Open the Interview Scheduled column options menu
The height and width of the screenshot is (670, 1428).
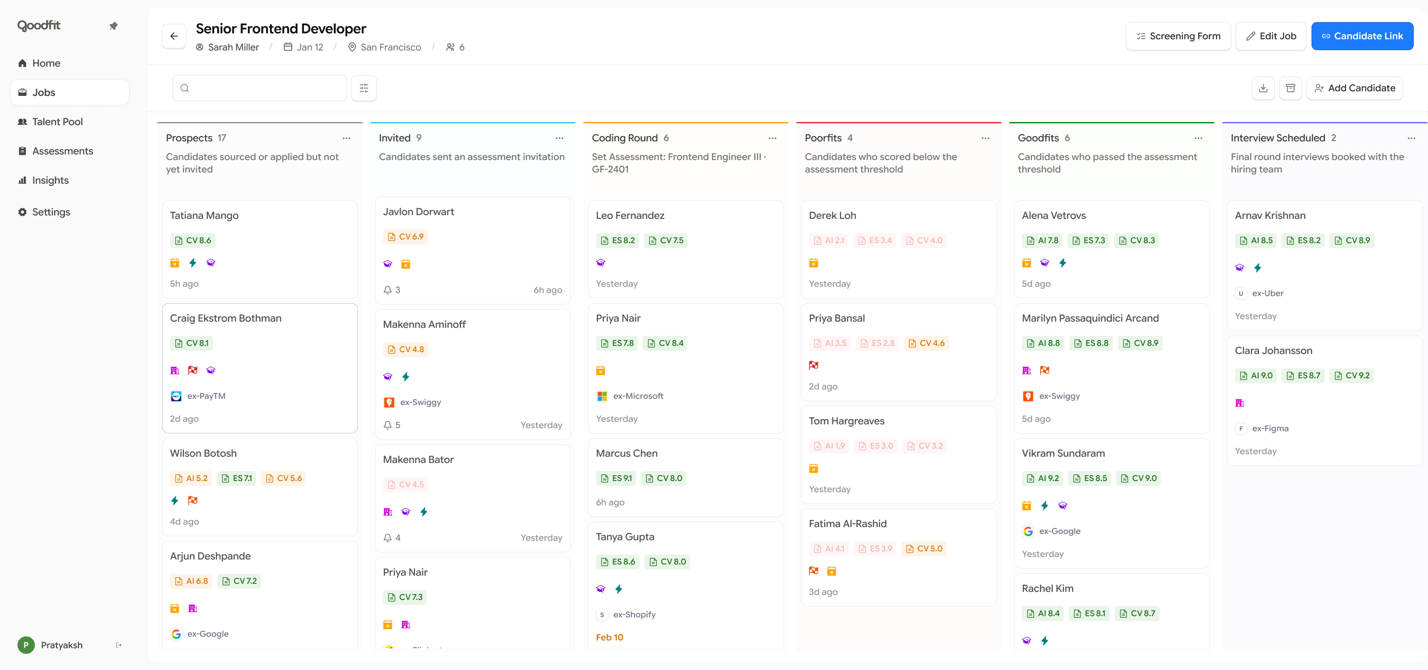1411,138
